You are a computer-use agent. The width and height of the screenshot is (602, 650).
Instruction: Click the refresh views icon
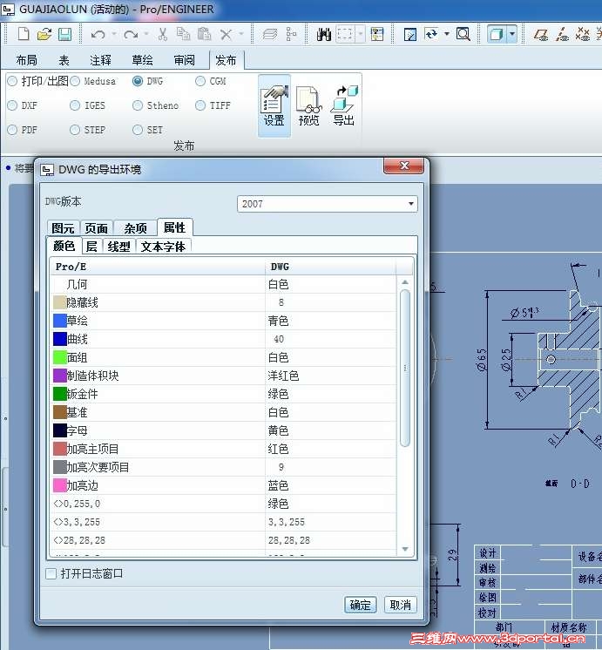point(431,34)
